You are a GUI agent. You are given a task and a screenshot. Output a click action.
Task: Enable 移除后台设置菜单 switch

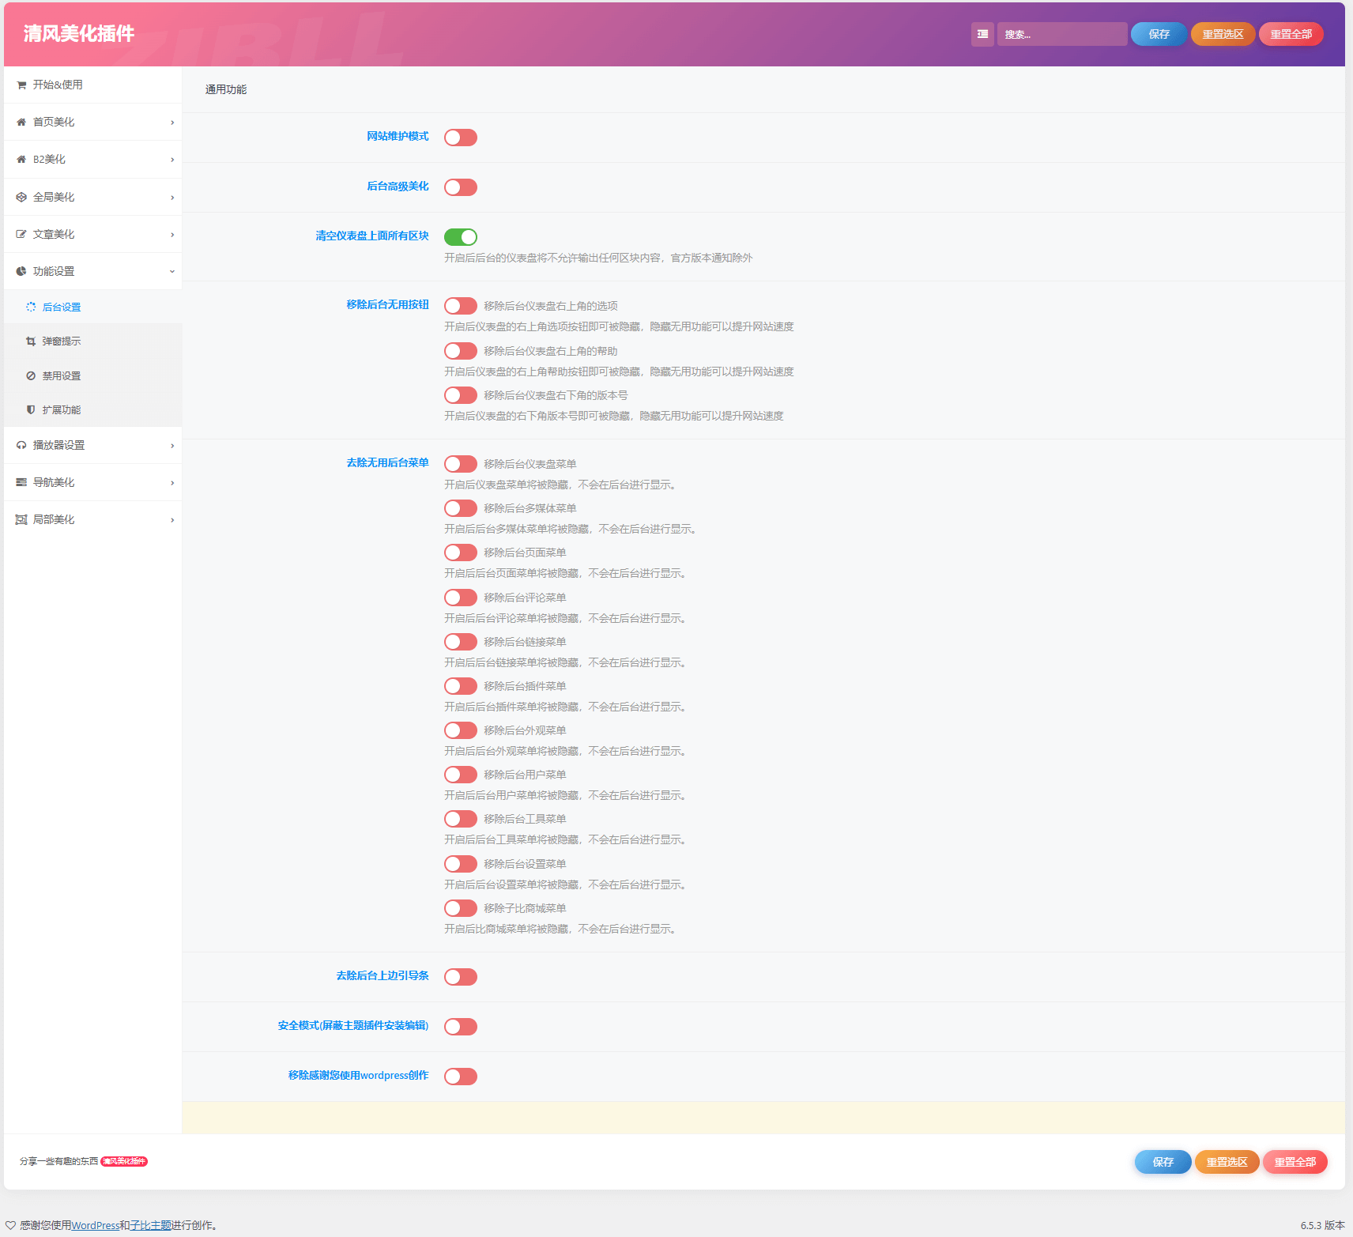461,864
